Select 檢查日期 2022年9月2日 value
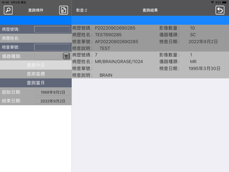 [203, 42]
